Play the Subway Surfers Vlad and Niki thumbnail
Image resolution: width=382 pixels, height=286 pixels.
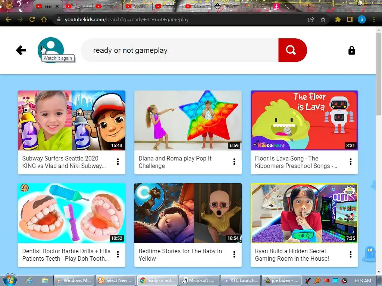(x=72, y=120)
